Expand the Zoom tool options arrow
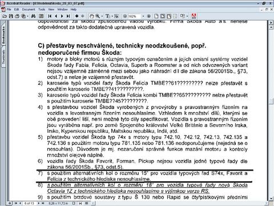This screenshot has height=206, width=274. pyautogui.click(x=102, y=17)
